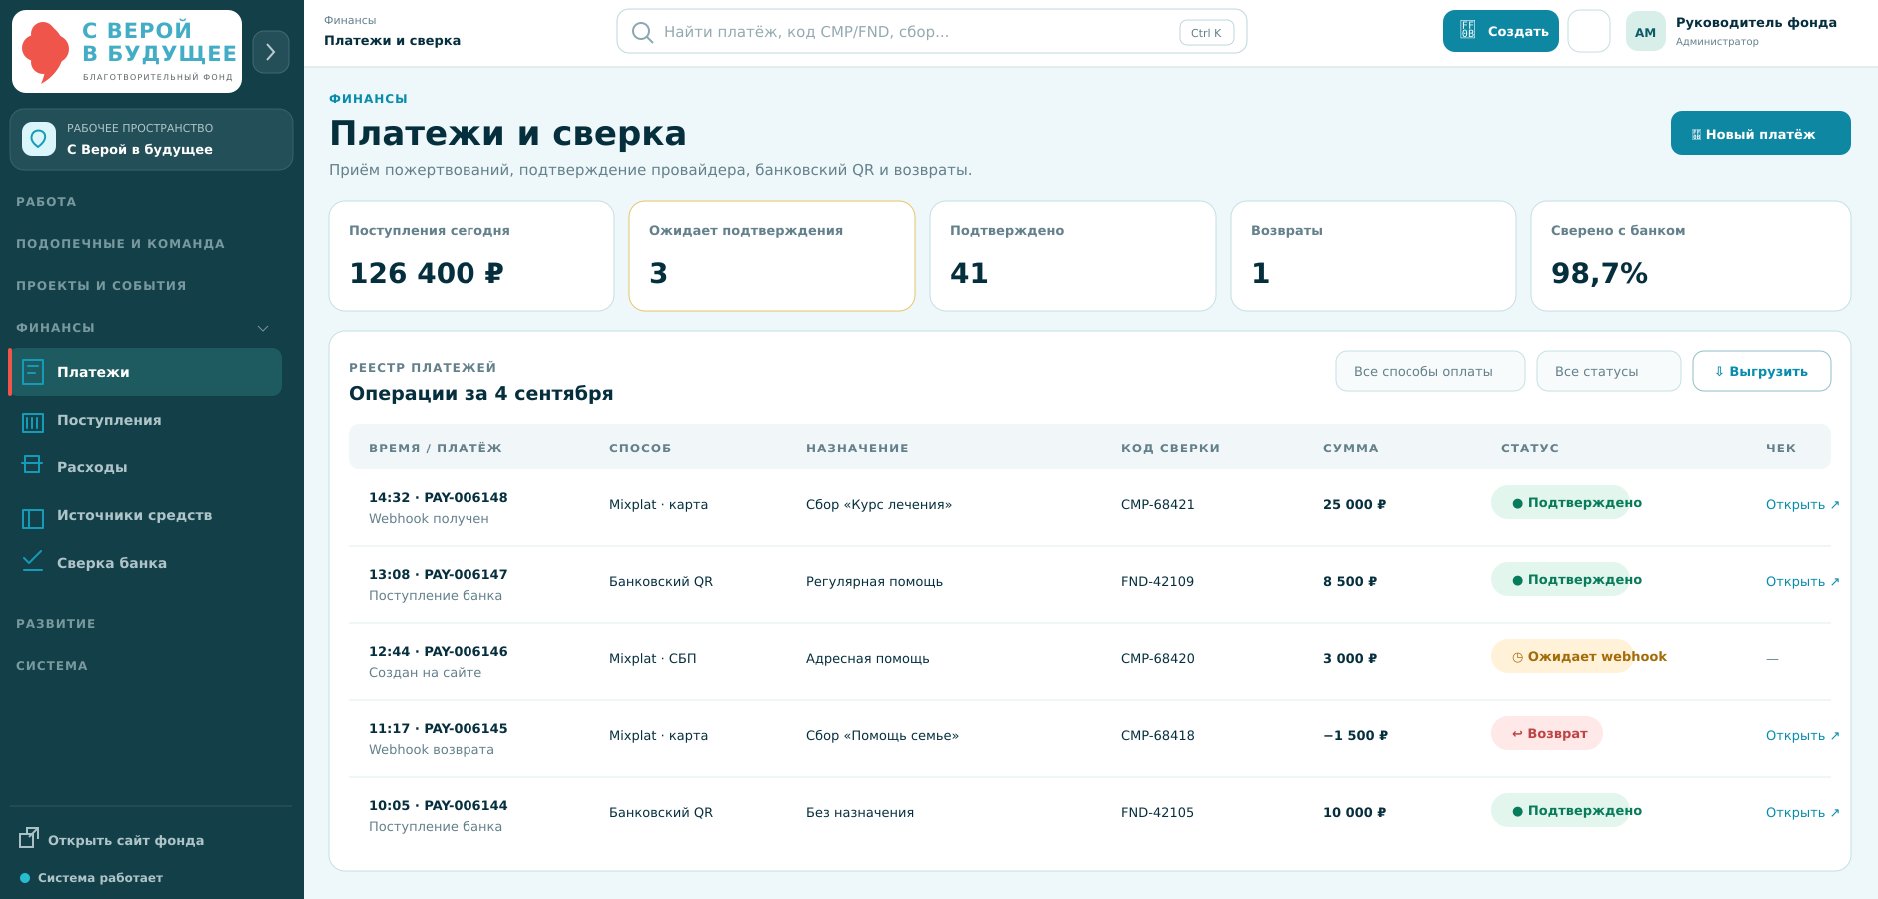Open receipt for payment PAY-006148
Screen dimensions: 1878x899
point(1802,505)
